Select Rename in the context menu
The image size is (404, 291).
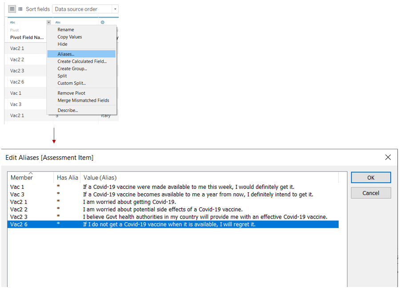coord(66,30)
